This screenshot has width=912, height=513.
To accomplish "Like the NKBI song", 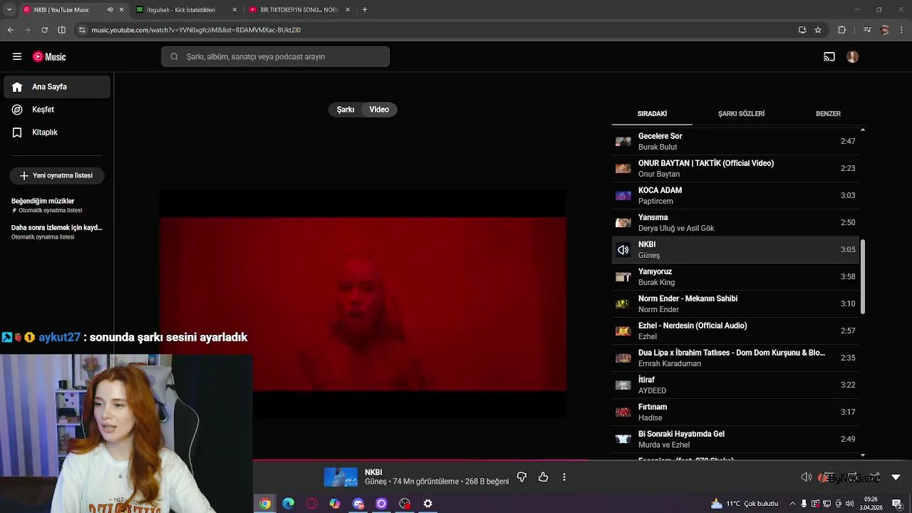I will (x=544, y=477).
